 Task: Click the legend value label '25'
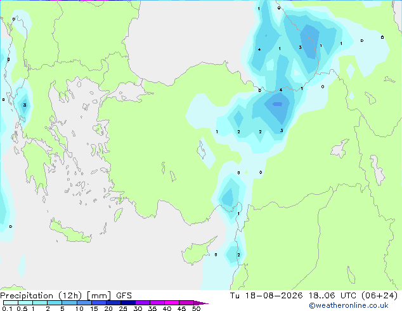123,308
